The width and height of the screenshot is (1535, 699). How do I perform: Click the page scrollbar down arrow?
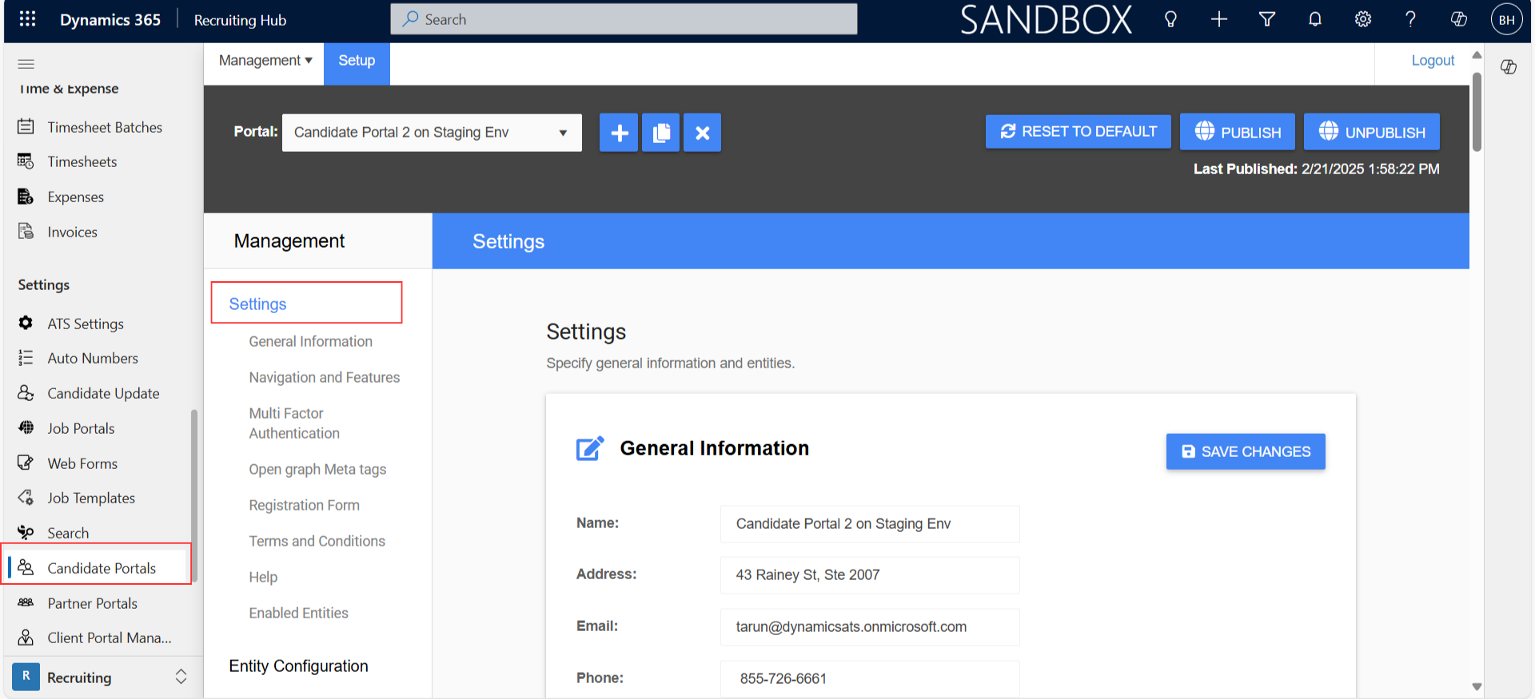pyautogui.click(x=1477, y=687)
